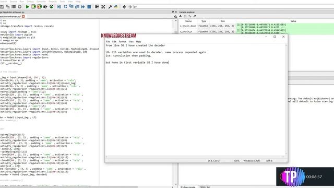This screenshot has height=188, width=334.
Task: Click the Import data icon in Variable explorer
Action: point(181,16)
